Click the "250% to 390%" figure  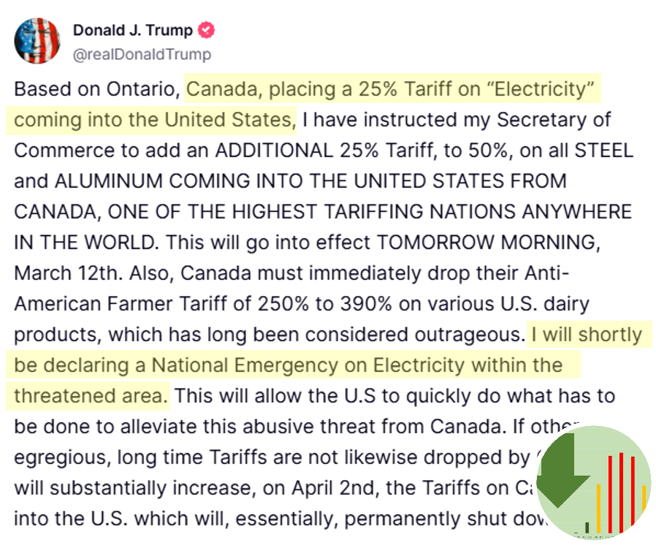point(324,304)
